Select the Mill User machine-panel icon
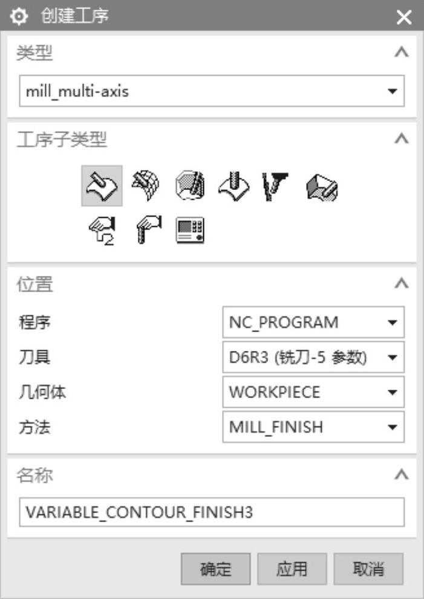 tap(190, 231)
